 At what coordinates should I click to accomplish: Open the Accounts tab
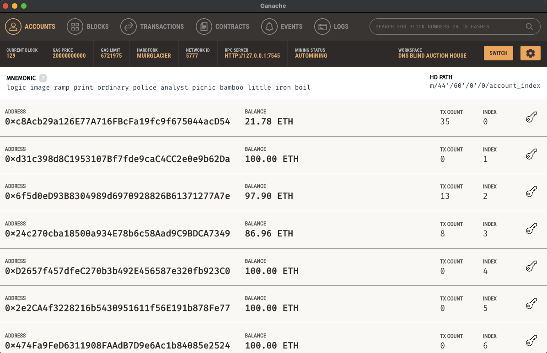tap(30, 27)
